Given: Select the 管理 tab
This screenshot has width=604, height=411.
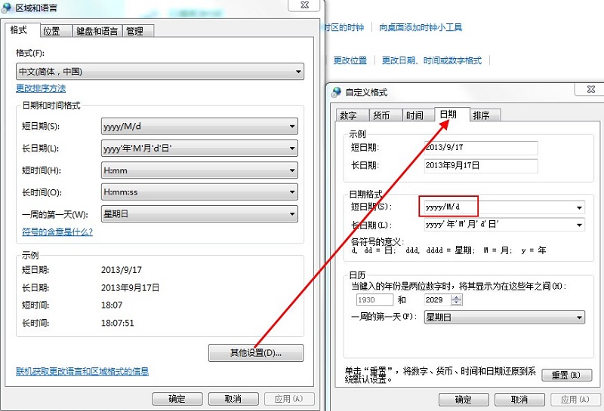Looking at the screenshot, I should [x=134, y=31].
